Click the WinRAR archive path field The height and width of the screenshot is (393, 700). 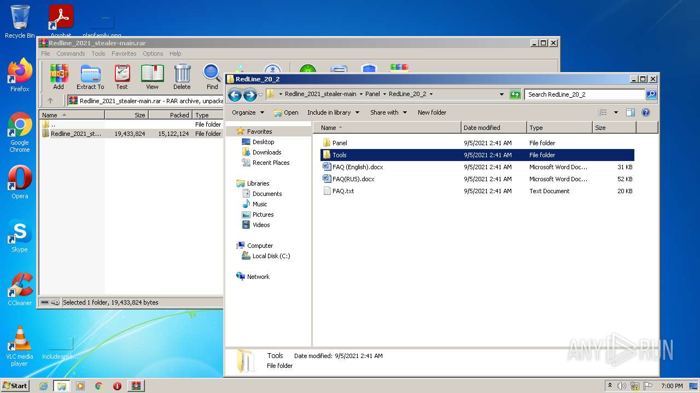click(x=145, y=100)
